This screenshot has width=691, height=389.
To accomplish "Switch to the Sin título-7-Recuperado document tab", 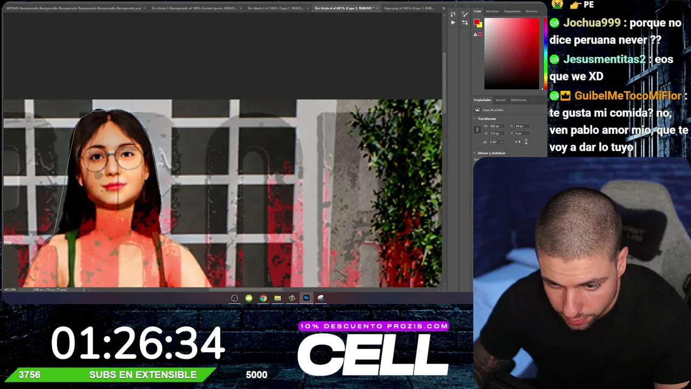I will pyautogui.click(x=194, y=8).
